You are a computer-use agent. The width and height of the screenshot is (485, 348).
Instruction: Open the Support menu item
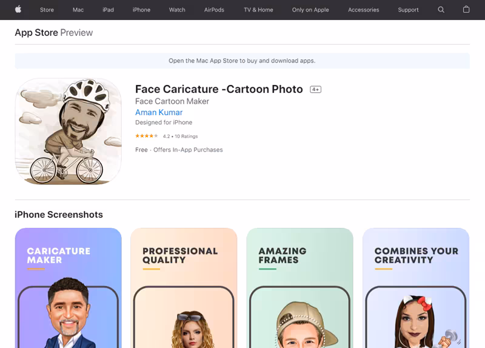(x=408, y=10)
